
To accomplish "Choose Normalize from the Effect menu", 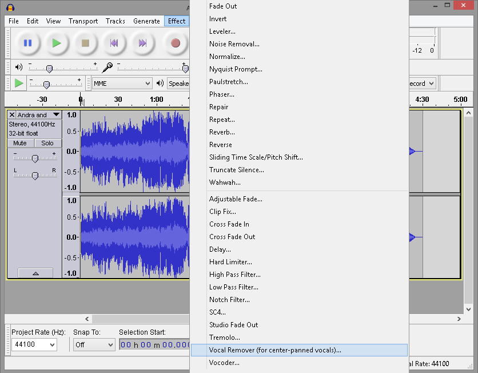I will point(227,57).
